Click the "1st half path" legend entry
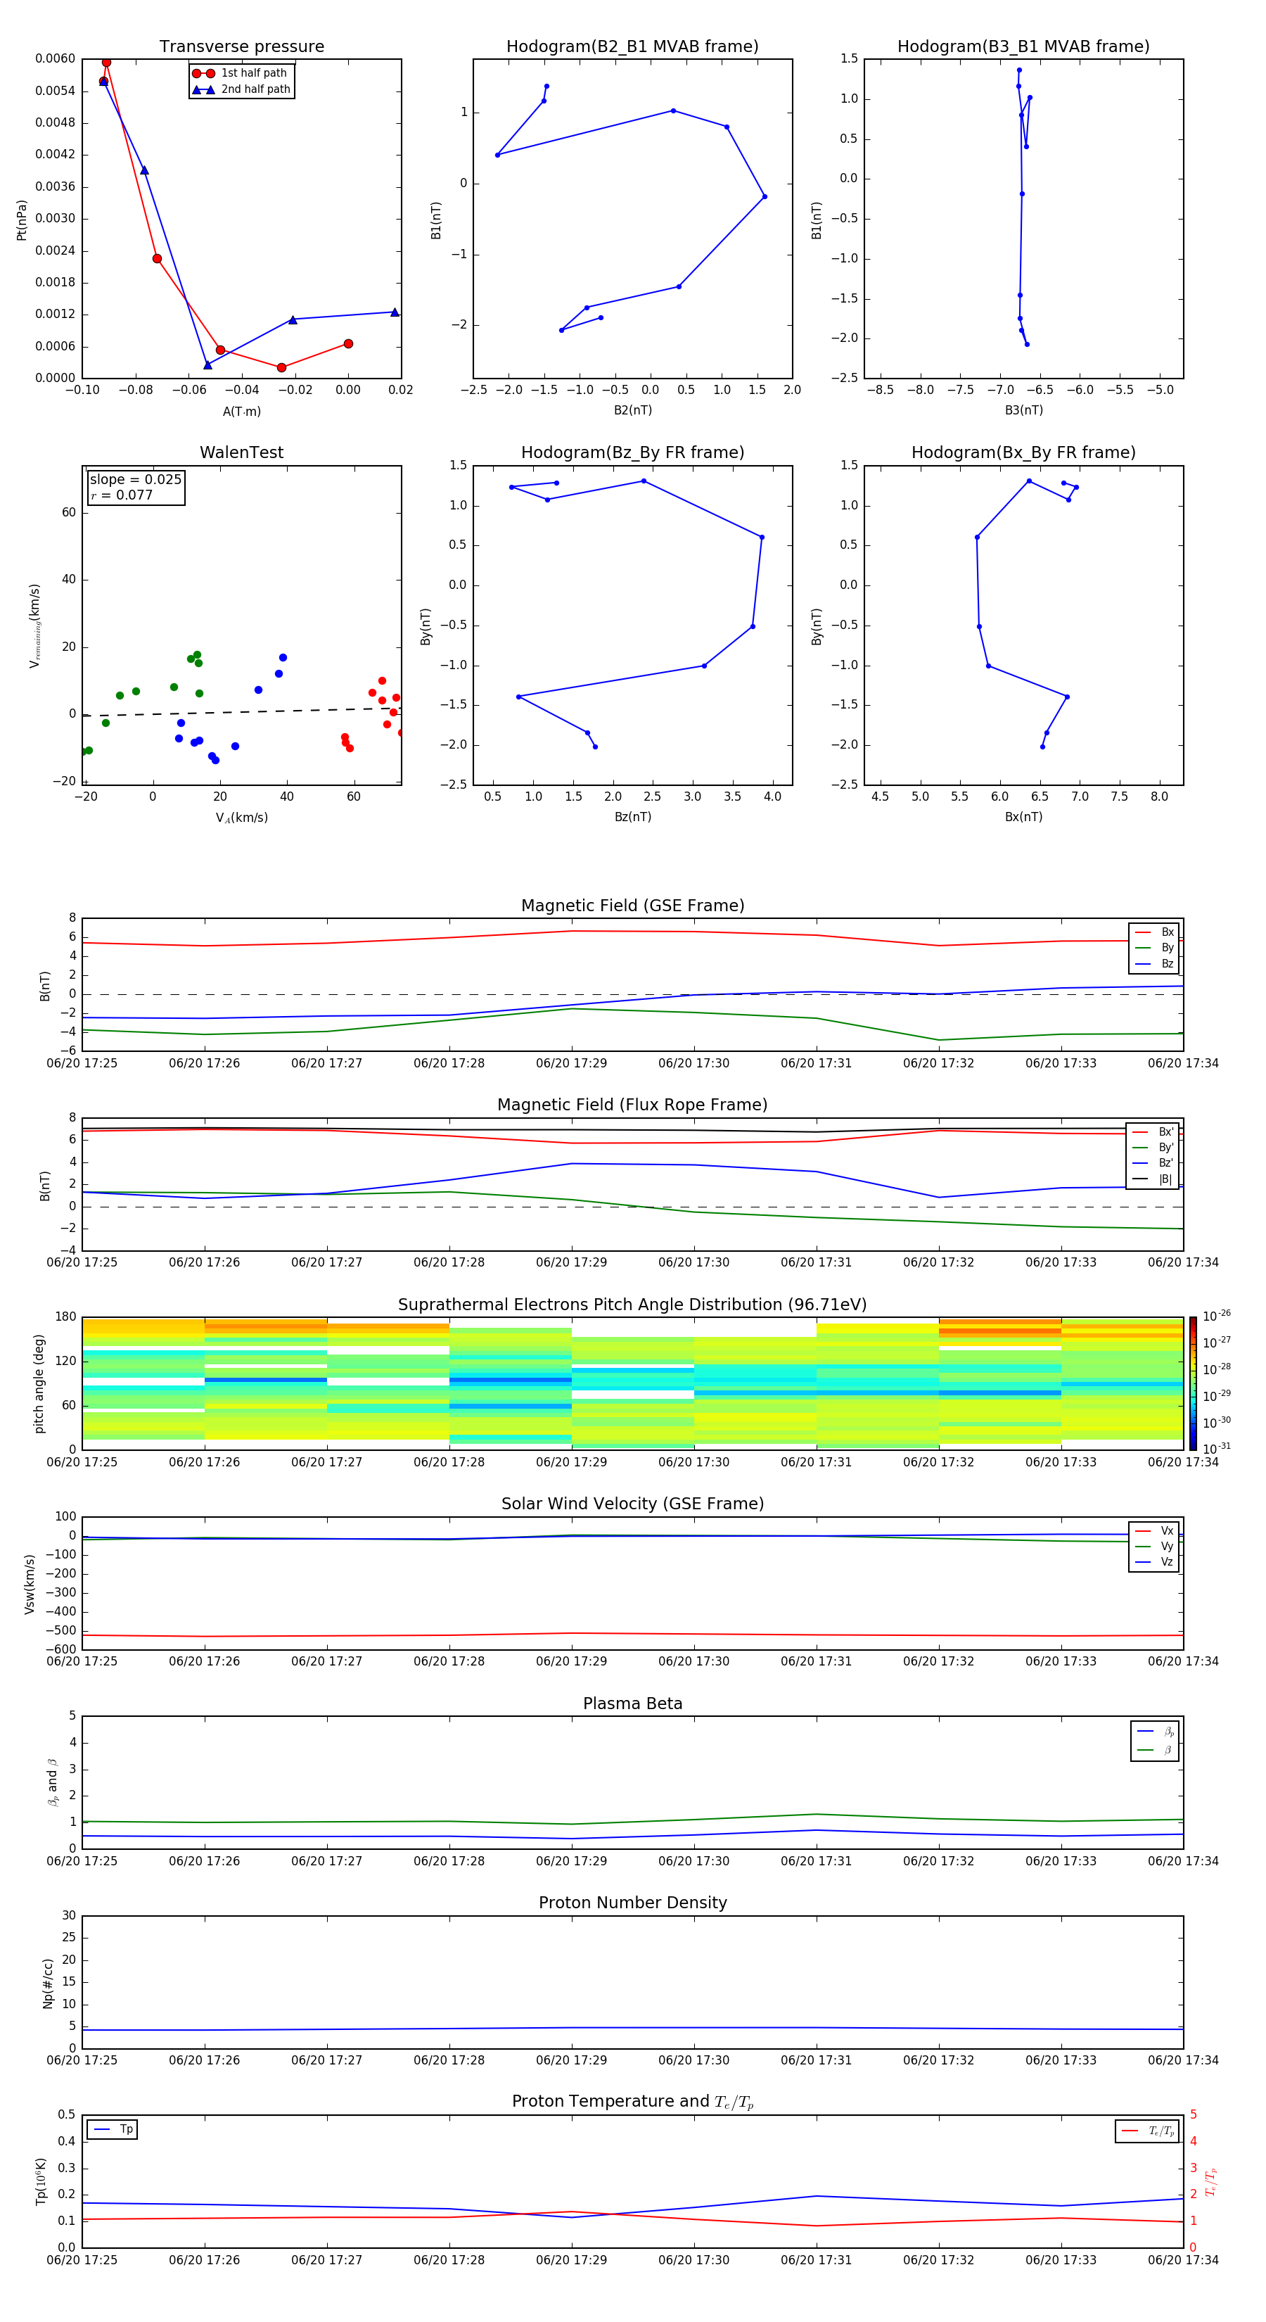 (x=241, y=73)
